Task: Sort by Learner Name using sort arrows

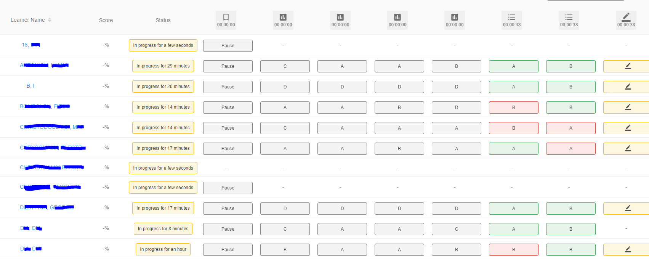Action: point(50,20)
